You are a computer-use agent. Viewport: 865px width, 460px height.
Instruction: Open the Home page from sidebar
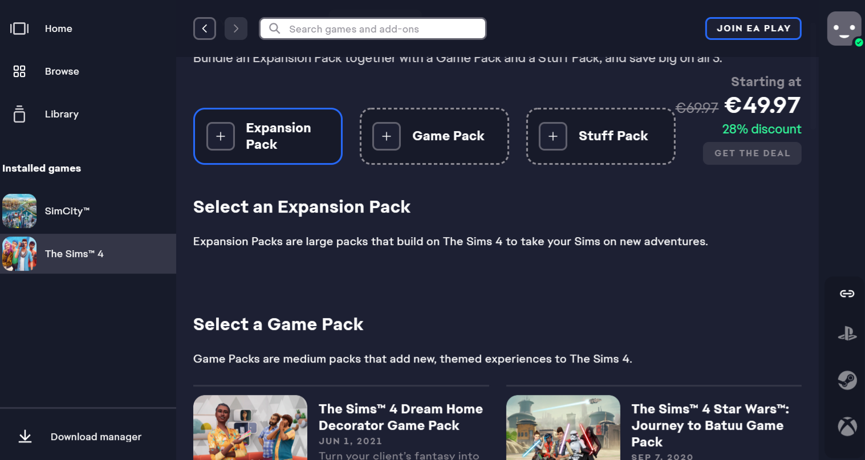click(58, 29)
